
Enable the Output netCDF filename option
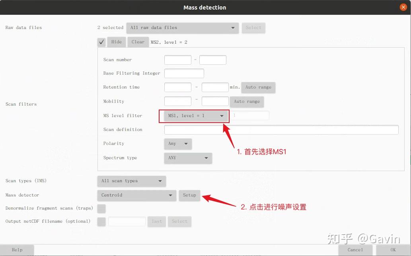pyautogui.click(x=101, y=221)
